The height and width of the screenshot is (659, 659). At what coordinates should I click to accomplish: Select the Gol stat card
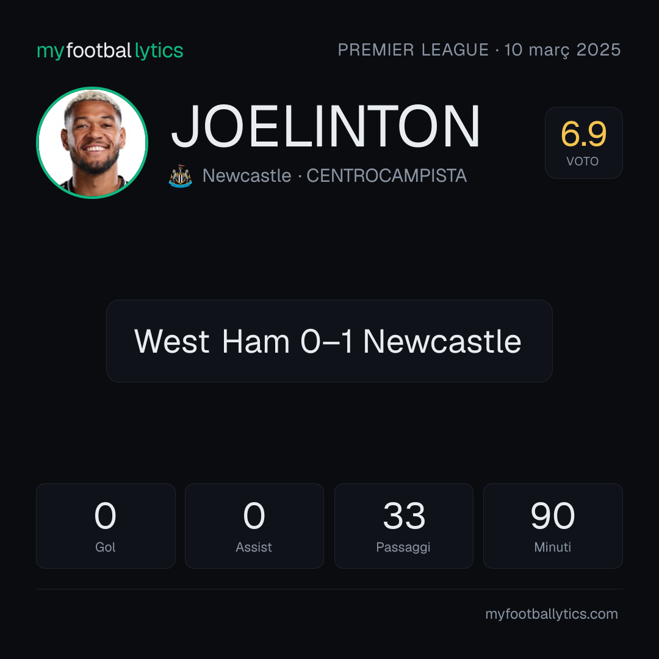(x=106, y=526)
